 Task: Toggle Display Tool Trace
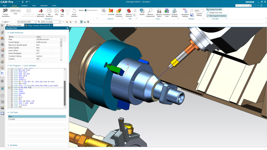point(215,12)
